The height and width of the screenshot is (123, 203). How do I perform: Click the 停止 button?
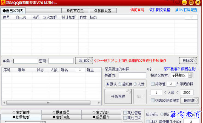tap(140, 96)
